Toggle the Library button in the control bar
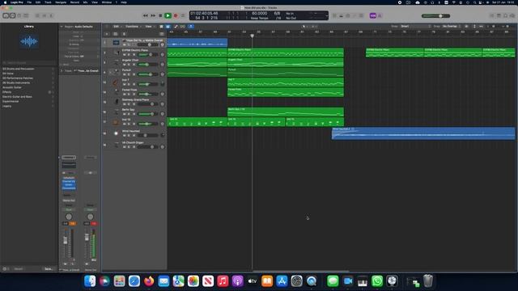Viewport: 518px width, 291px height. pyautogui.click(x=6, y=15)
